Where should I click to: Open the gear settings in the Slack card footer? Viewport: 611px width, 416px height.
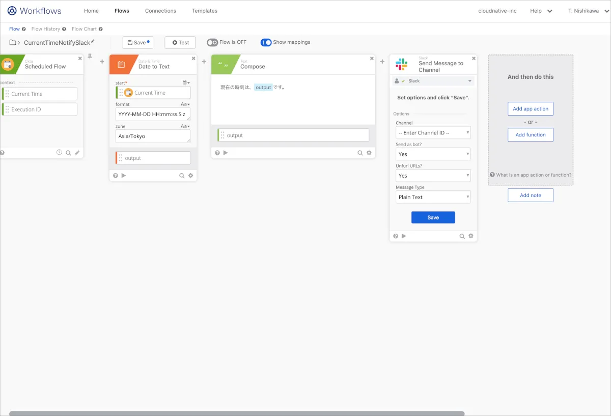[x=471, y=236]
